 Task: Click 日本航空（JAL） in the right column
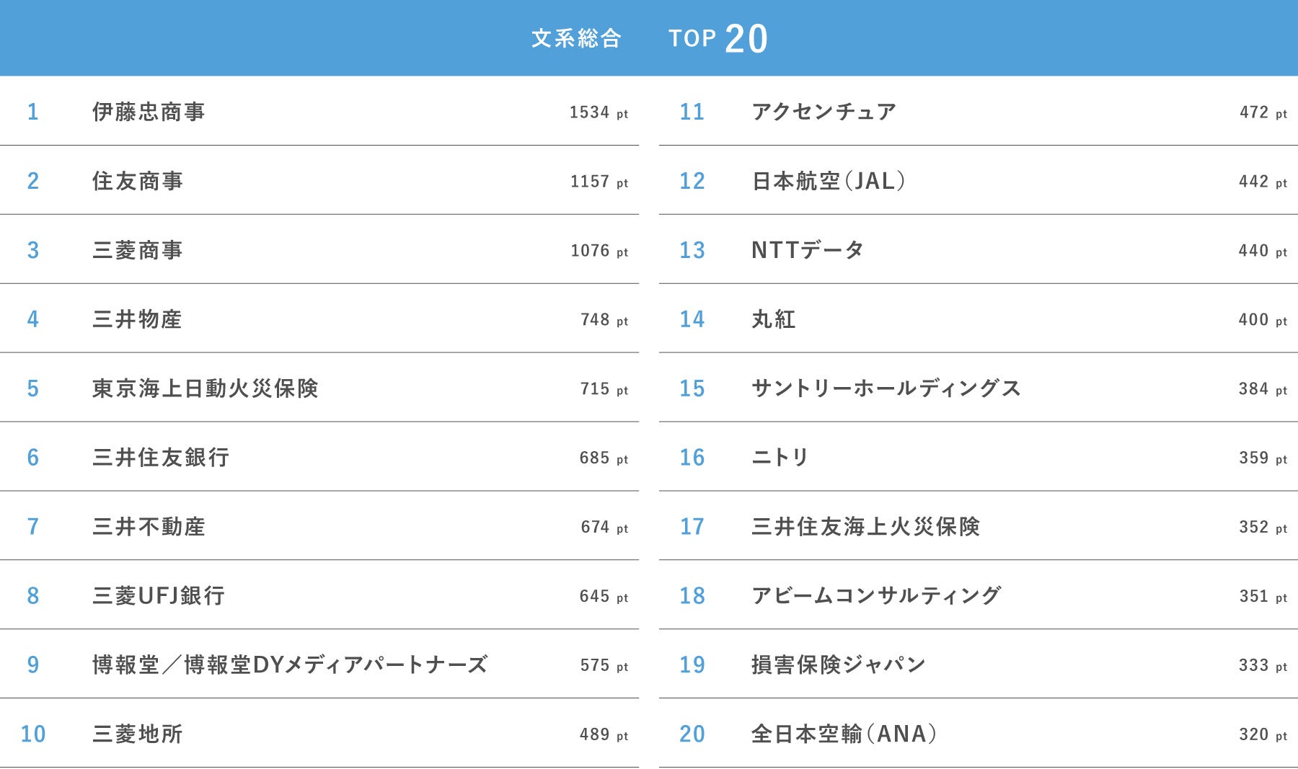point(829,181)
